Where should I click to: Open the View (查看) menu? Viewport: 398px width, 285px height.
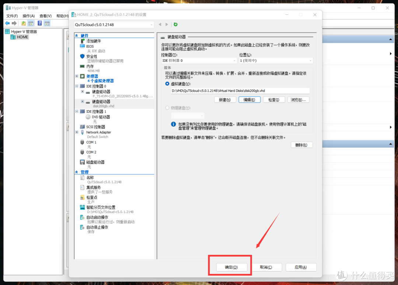pyautogui.click(x=45, y=16)
